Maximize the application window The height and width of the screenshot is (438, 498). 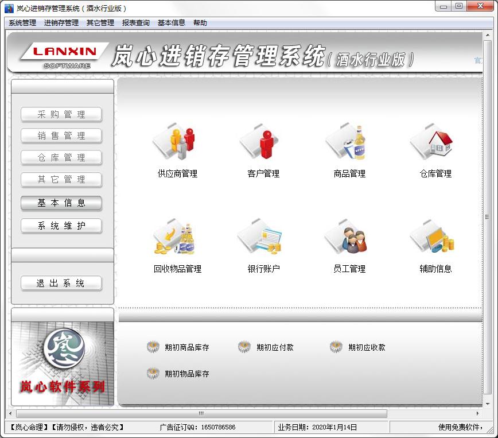click(458, 6)
